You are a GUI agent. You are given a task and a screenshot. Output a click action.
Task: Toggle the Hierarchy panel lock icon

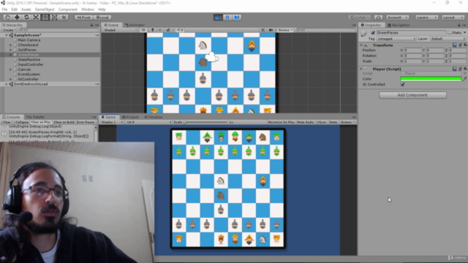pos(91,25)
